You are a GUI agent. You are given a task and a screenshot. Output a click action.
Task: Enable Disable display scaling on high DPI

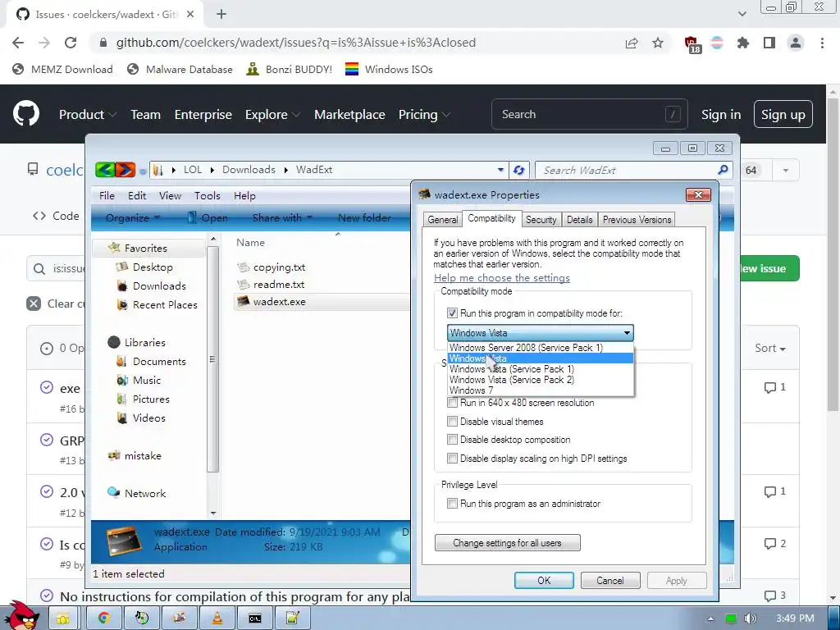pyautogui.click(x=452, y=458)
